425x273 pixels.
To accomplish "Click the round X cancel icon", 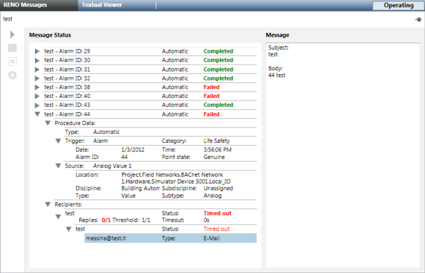I will click(x=12, y=75).
